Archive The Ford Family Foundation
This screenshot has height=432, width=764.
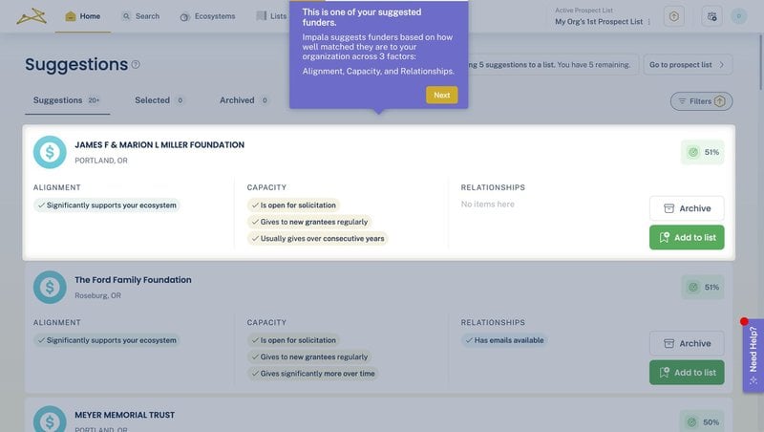click(x=687, y=343)
